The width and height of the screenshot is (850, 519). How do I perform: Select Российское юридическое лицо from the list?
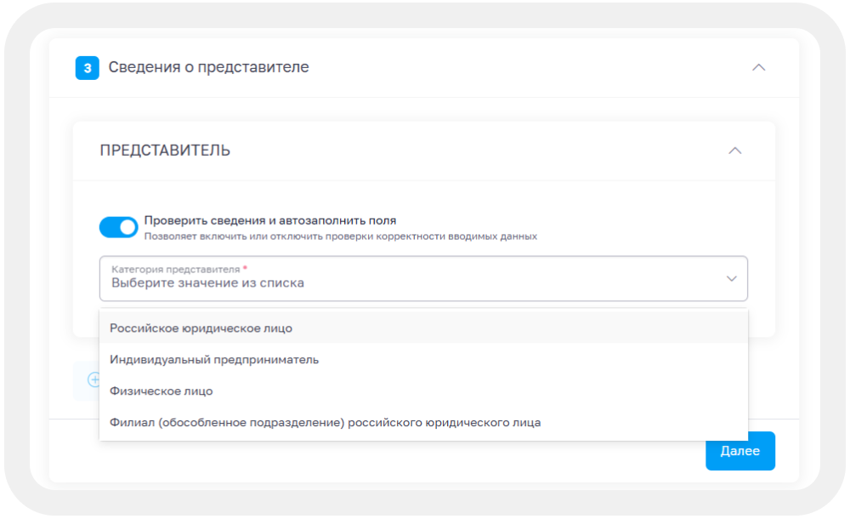pyautogui.click(x=200, y=328)
